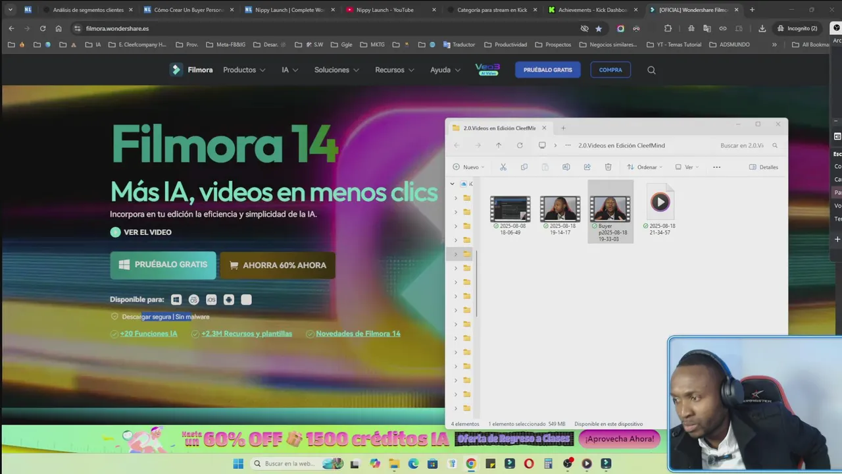Collapse the iCloud tree node in Explorer sidebar
The height and width of the screenshot is (474, 842).
click(452, 184)
